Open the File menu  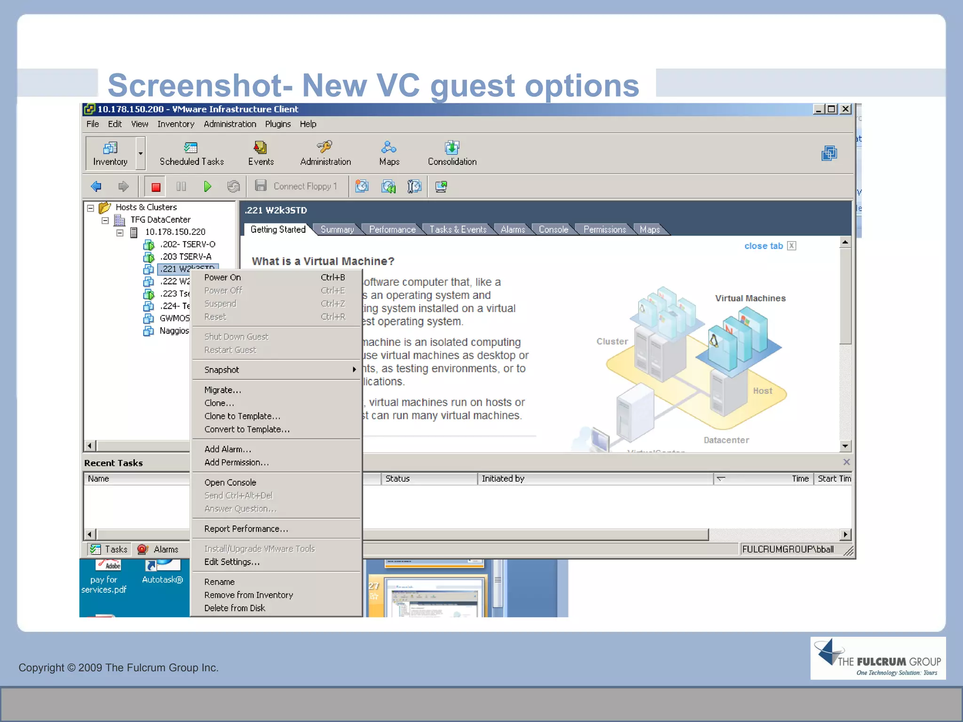[x=93, y=124]
